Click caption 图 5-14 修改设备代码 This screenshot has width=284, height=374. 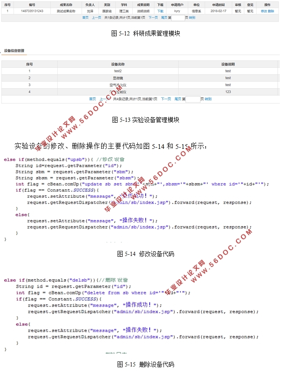pyautogui.click(x=145, y=254)
